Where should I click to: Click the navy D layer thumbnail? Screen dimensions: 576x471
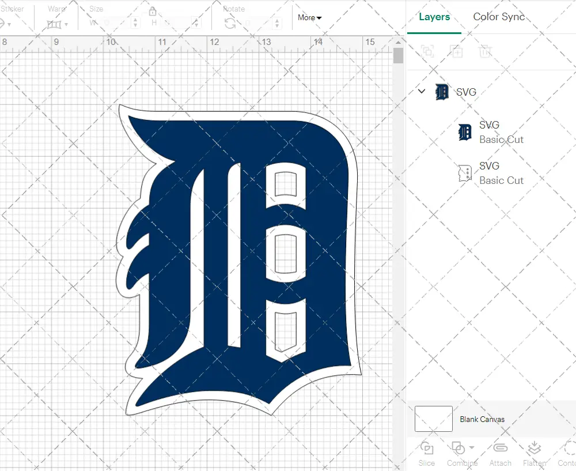(x=465, y=133)
